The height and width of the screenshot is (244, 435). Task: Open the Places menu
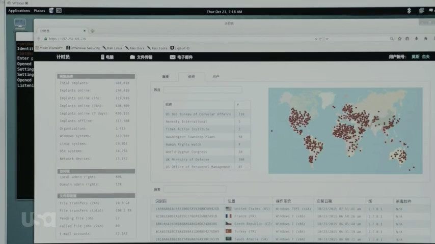[x=39, y=11]
